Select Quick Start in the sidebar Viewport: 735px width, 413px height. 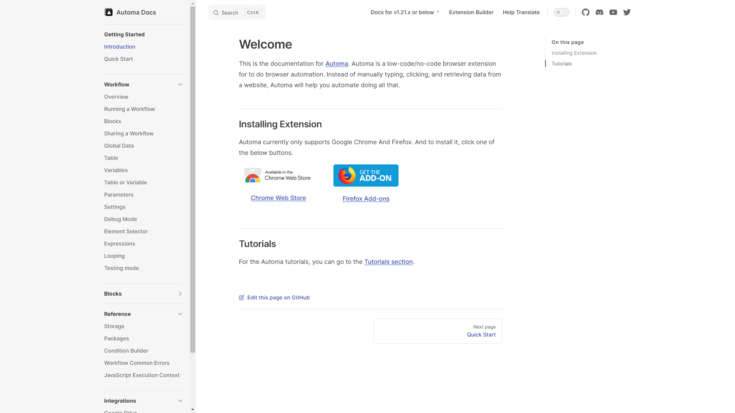[x=118, y=59]
